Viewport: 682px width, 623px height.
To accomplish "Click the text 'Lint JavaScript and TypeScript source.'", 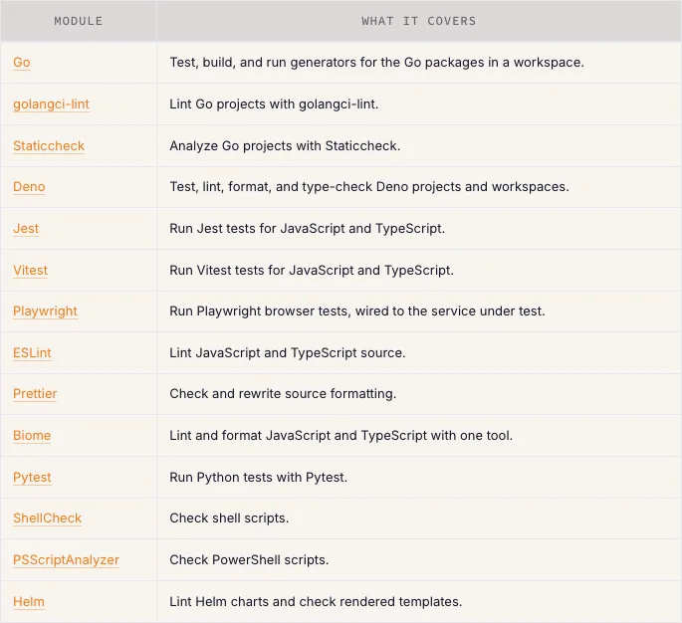I will click(x=288, y=353).
